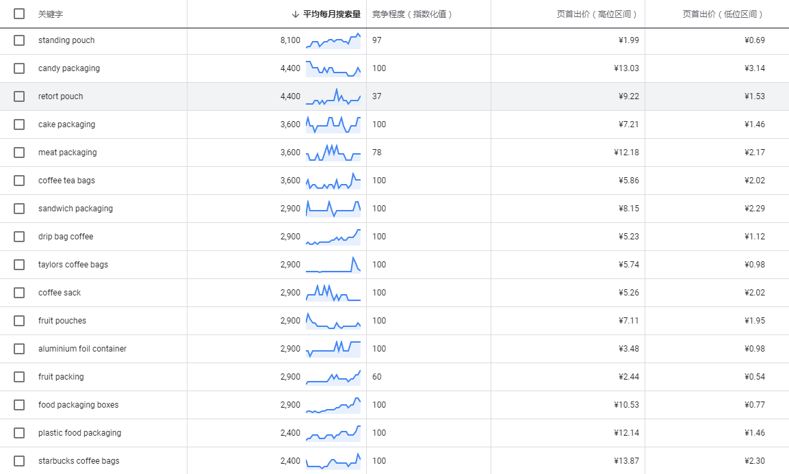
Task: Check the box for standing pouch
Action: click(19, 40)
